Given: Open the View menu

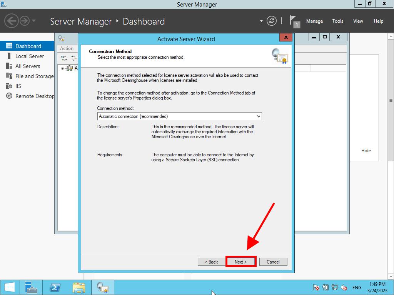Looking at the screenshot, I should point(358,21).
